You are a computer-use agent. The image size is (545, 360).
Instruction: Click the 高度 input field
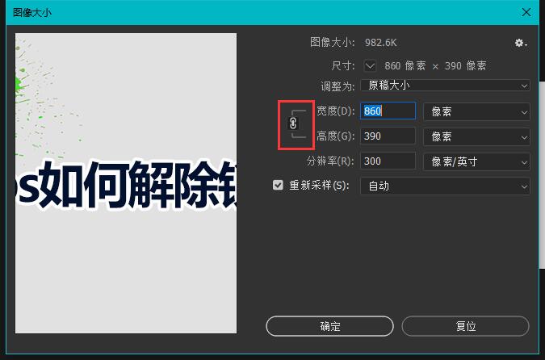coord(388,136)
